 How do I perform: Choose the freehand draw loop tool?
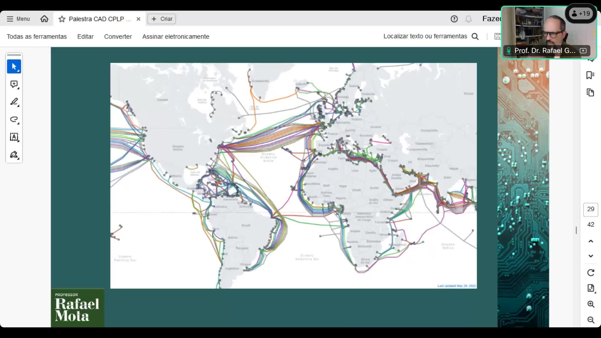point(14,120)
